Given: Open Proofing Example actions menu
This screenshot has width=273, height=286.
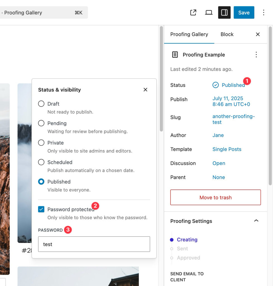Looking at the screenshot, I should tap(256, 55).
